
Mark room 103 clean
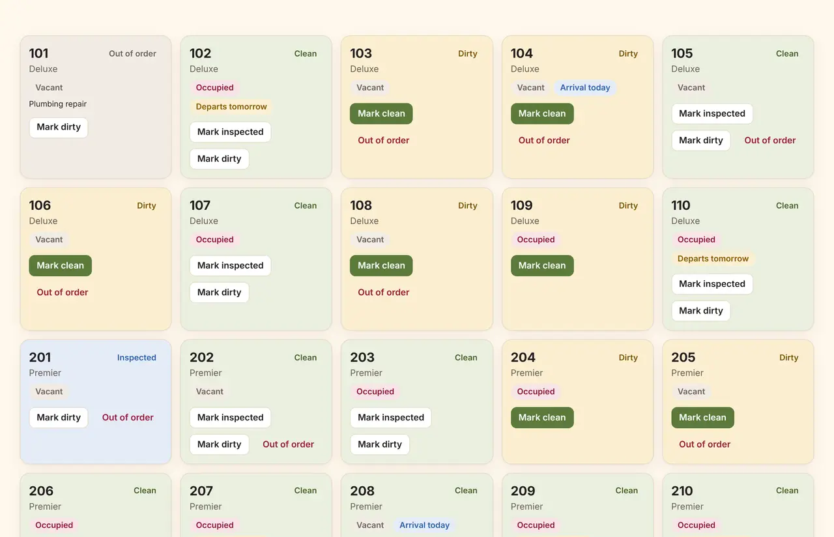pyautogui.click(x=381, y=113)
